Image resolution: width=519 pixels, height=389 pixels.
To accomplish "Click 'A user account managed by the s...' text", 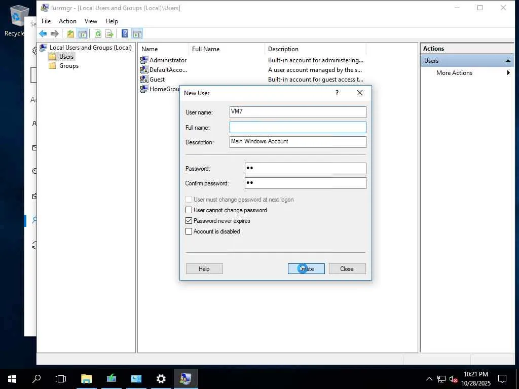I will [315, 70].
